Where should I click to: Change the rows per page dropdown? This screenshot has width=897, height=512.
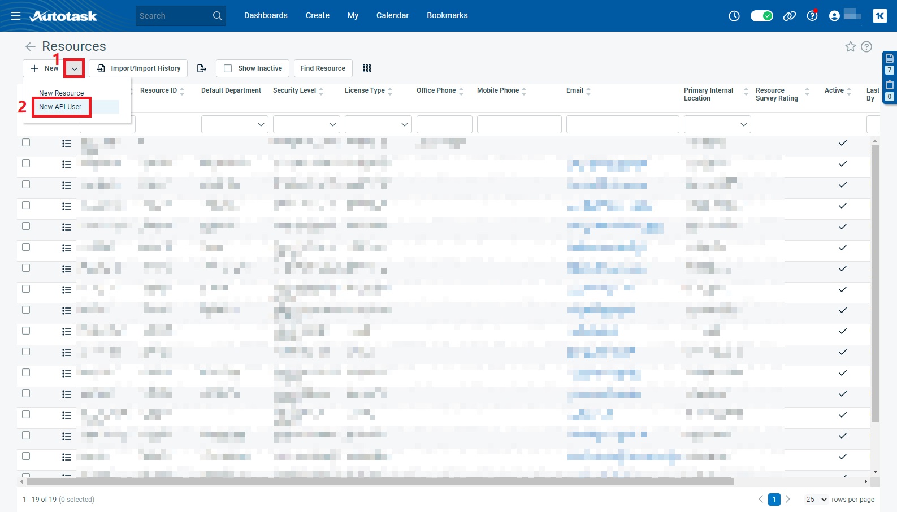(816, 500)
